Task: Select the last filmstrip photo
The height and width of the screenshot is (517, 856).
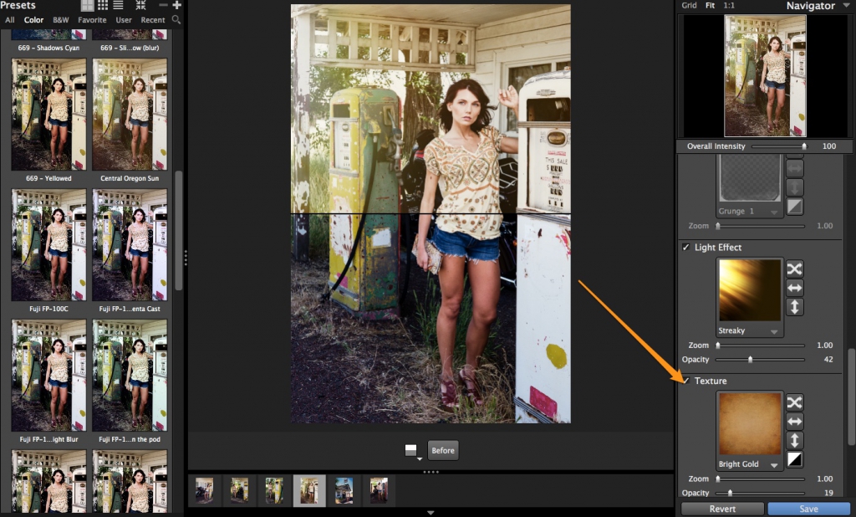Action: (x=379, y=490)
